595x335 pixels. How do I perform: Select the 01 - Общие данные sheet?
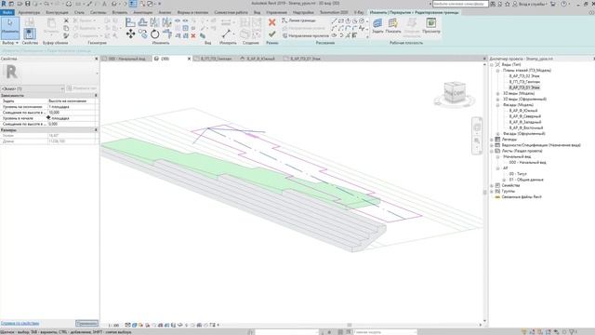coord(526,180)
